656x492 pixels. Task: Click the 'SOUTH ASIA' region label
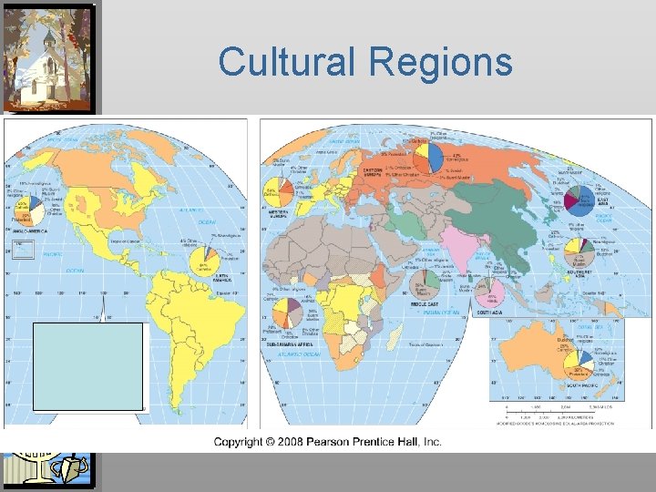tap(489, 313)
